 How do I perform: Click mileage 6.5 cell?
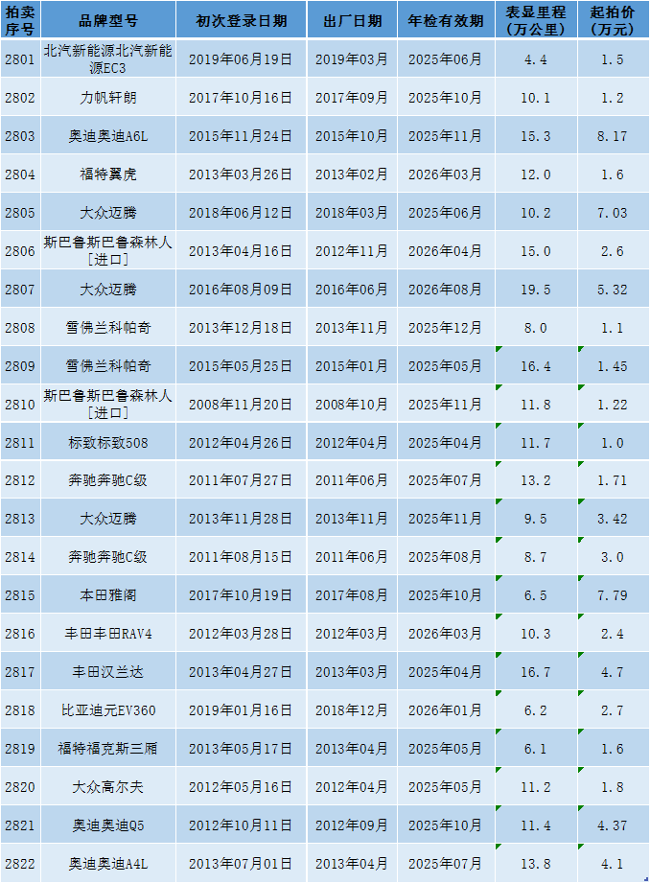(x=536, y=595)
